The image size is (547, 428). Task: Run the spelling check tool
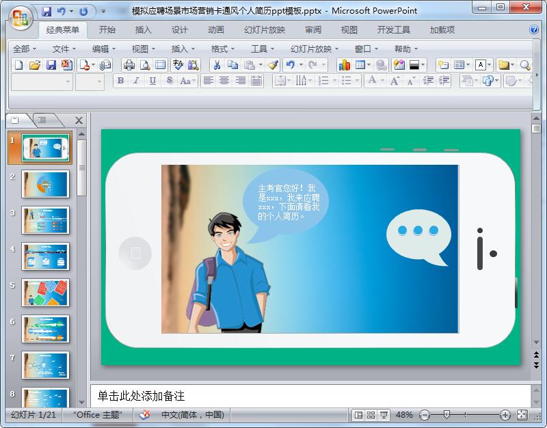click(178, 65)
